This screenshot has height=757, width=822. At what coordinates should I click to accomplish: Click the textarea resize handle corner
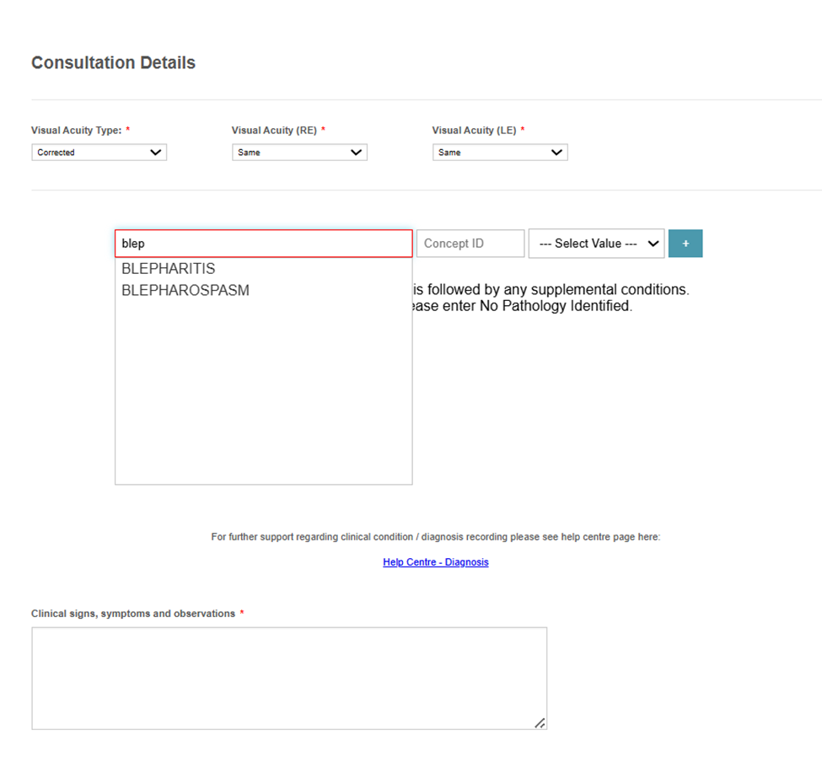point(540,723)
